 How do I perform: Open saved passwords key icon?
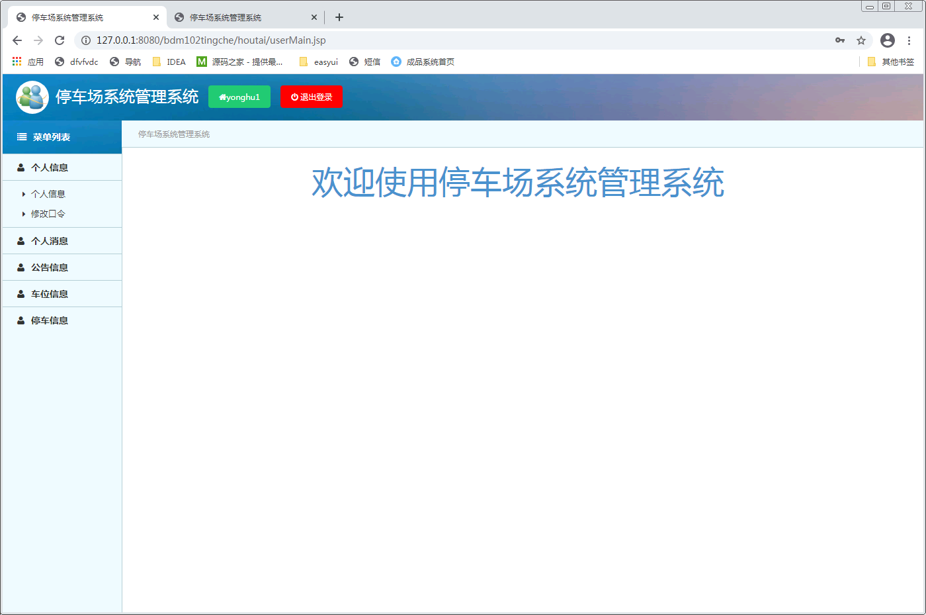click(840, 40)
